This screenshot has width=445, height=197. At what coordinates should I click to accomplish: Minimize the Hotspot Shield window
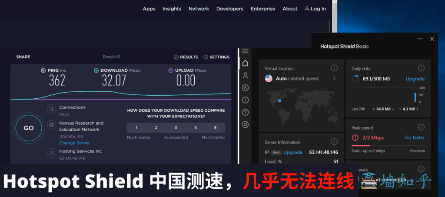coord(419,39)
